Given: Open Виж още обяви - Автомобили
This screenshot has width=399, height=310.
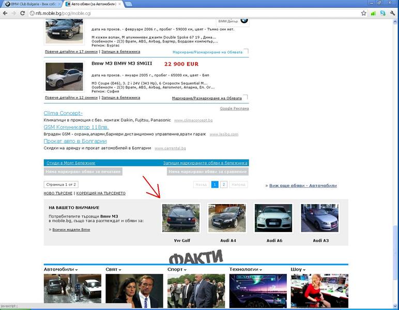Looking at the screenshot, I should 303,185.
